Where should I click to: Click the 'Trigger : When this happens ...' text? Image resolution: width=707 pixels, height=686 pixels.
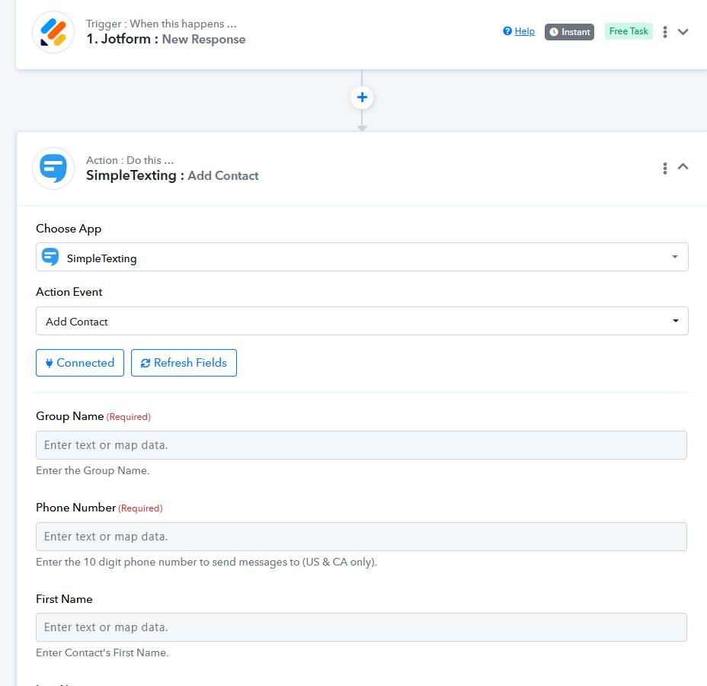(161, 24)
